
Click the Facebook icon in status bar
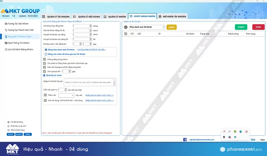point(185,139)
